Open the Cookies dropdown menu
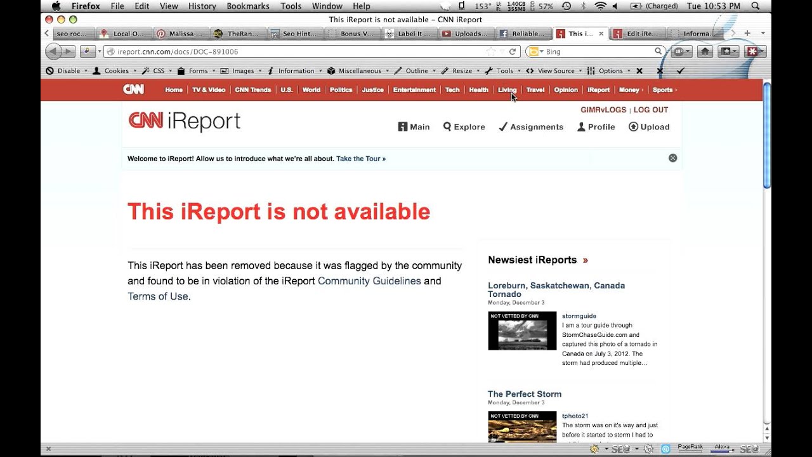 (115, 71)
